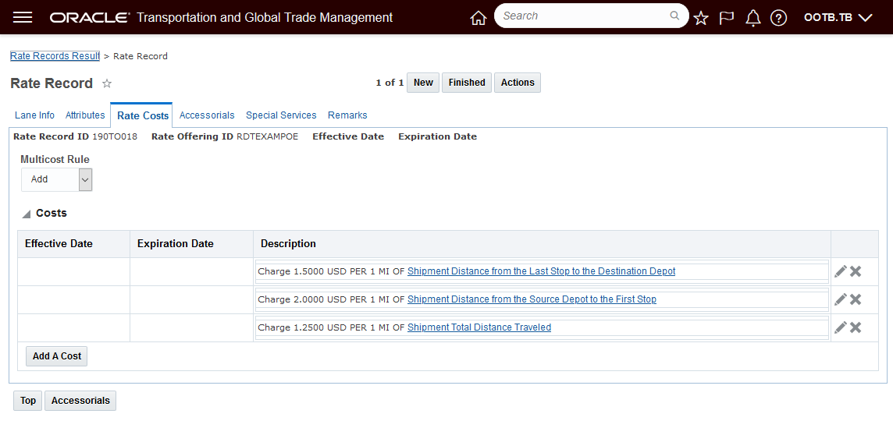The image size is (893, 421).
Task: Switch to the Lane Info tab
Action: coord(34,115)
